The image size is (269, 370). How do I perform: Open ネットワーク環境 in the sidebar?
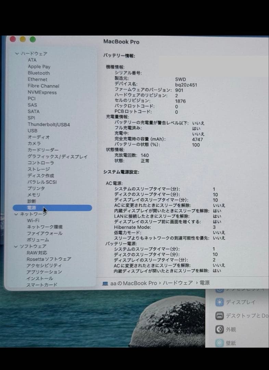[x=45, y=227]
